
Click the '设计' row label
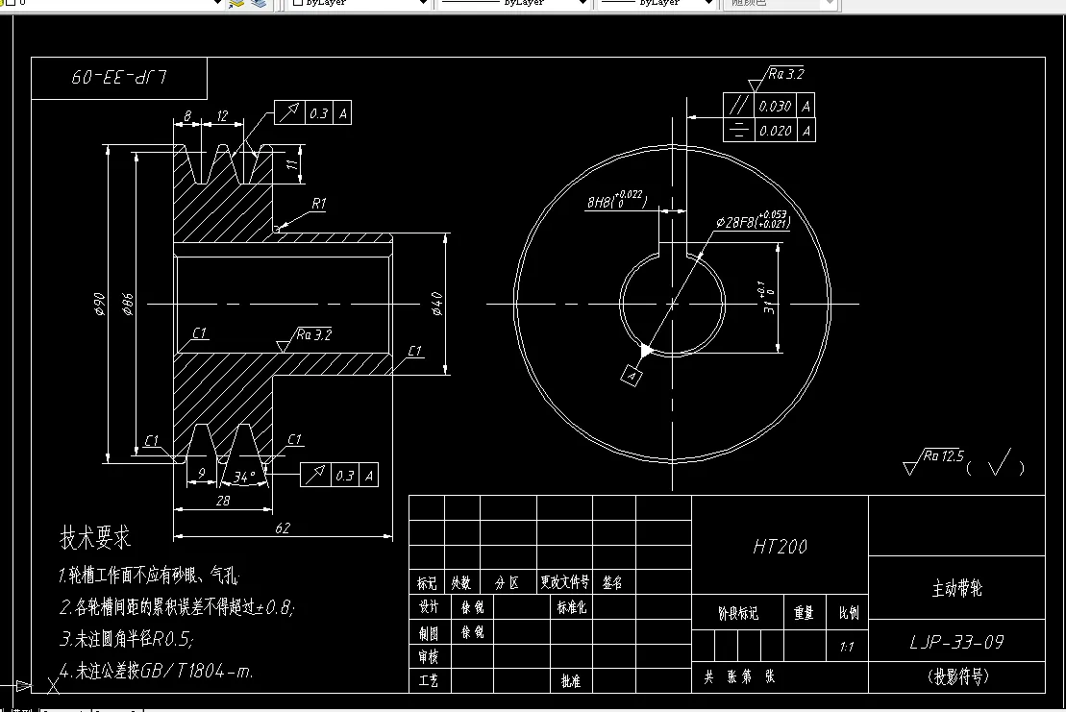coord(429,606)
